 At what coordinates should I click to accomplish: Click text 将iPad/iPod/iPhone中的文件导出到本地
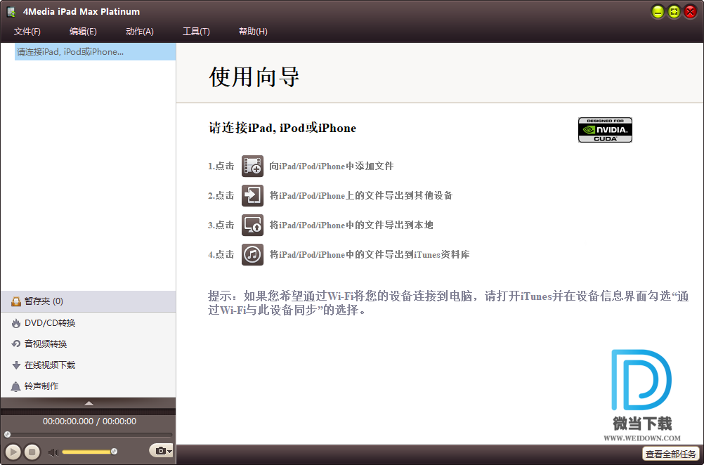[351, 225]
